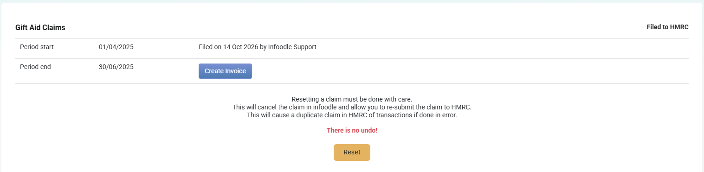Click the 'This will cancel the claim' sentence
704x172 pixels.
click(x=352, y=107)
